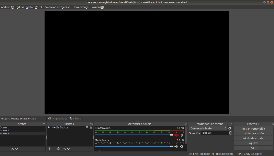Open the Vista menu

pos(29,7)
